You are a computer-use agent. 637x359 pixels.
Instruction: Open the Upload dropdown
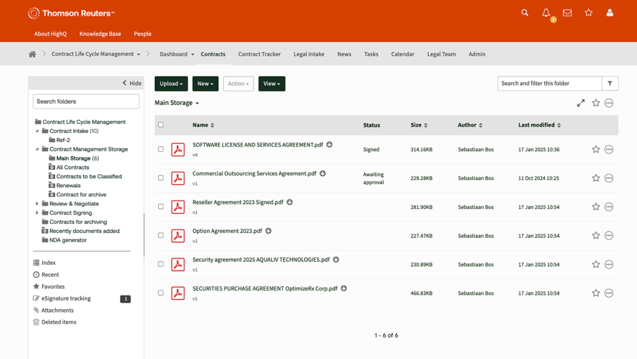pos(171,84)
